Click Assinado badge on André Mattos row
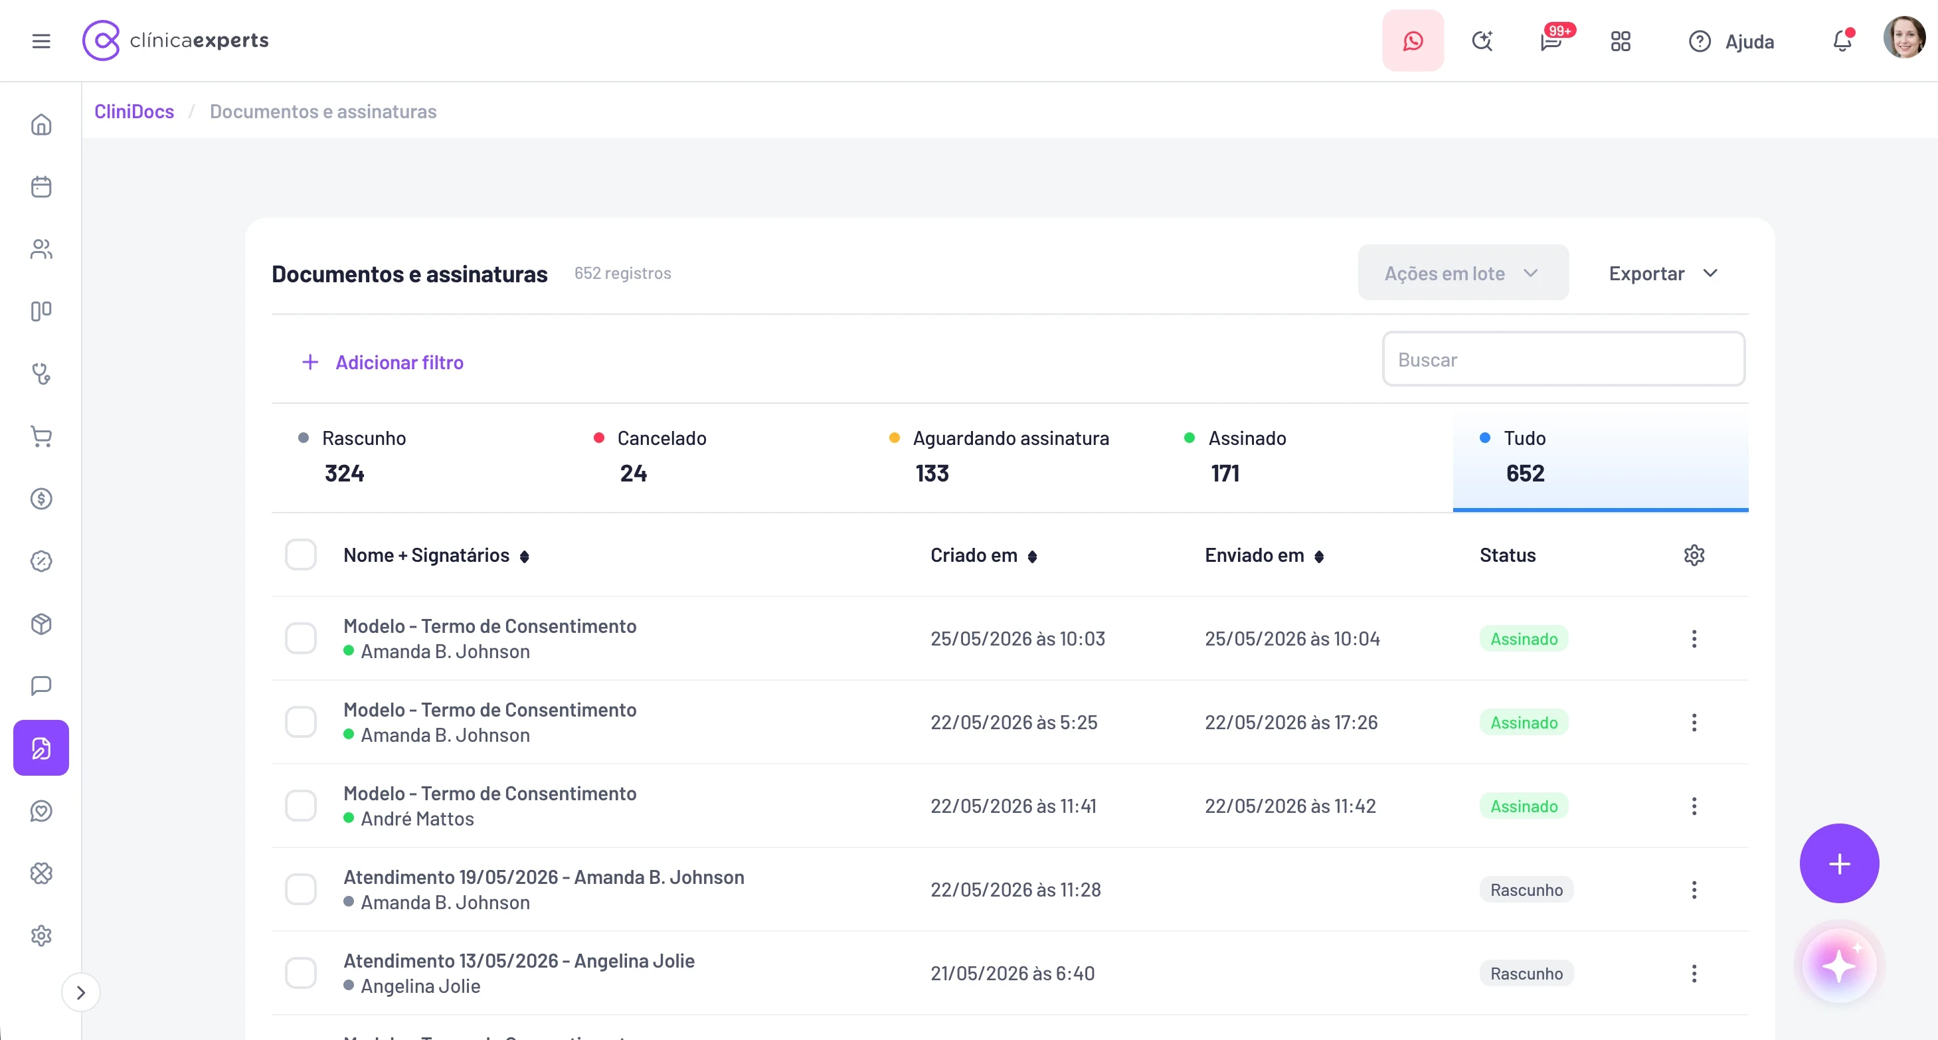The image size is (1938, 1040). tap(1524, 806)
